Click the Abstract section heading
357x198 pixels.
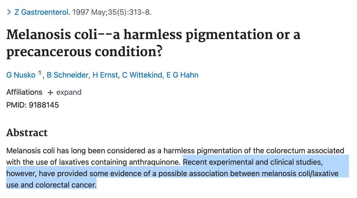tap(27, 133)
